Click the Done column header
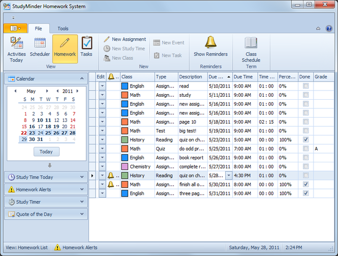This screenshot has height=256, width=338. click(x=305, y=77)
